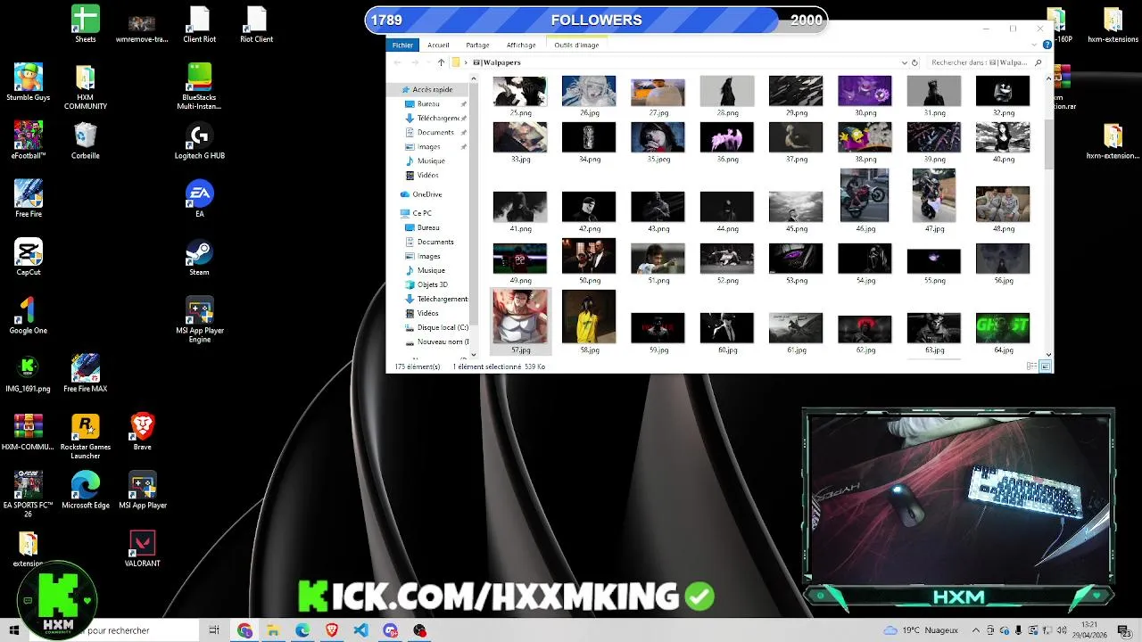
Task: Open the Logitech G HUB shortcut
Action: [x=200, y=140]
